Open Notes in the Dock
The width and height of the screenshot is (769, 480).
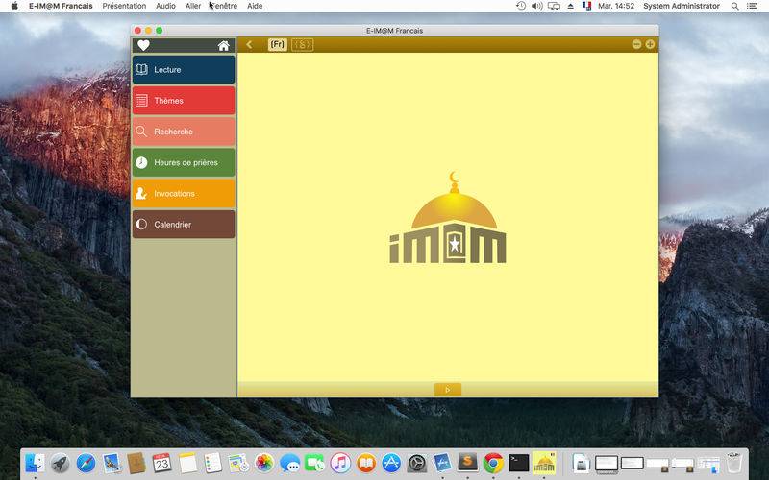point(187,463)
